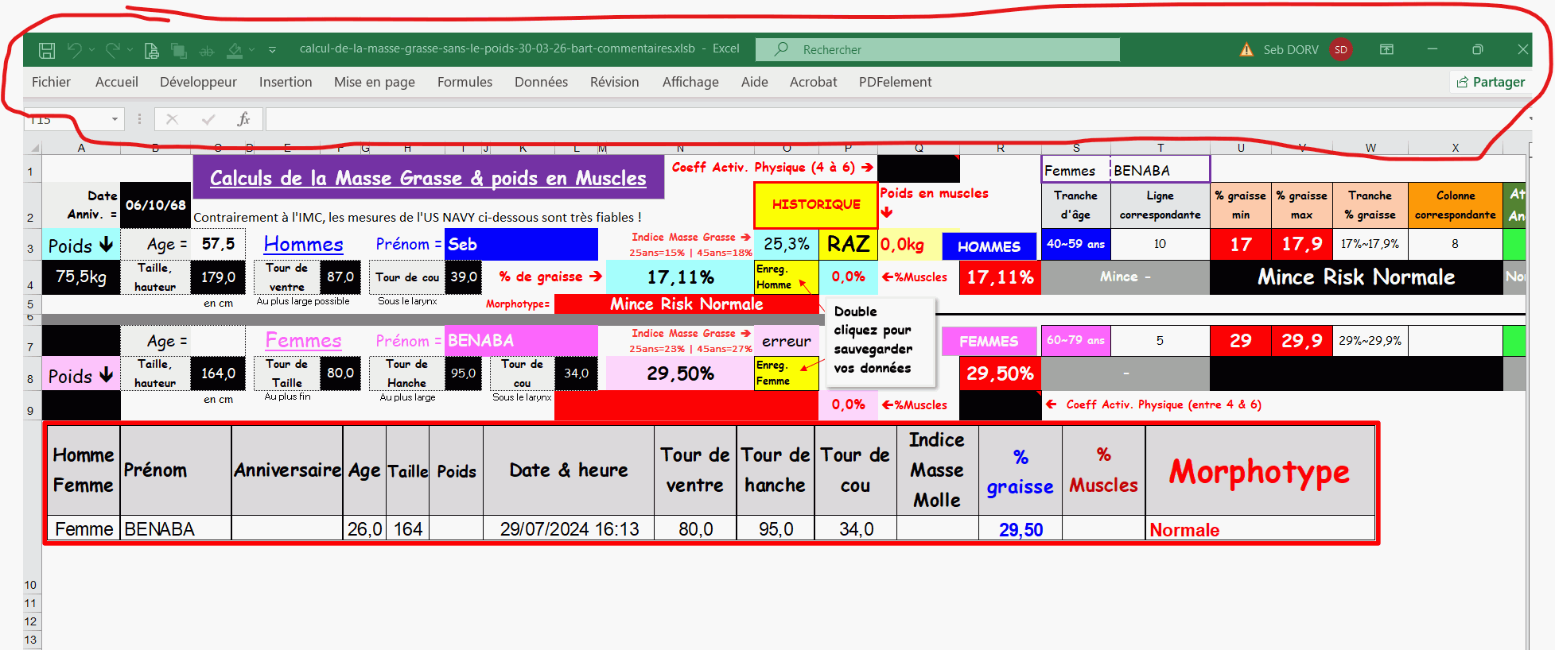
Task: Click the ribbon display options icon
Action: (1386, 49)
